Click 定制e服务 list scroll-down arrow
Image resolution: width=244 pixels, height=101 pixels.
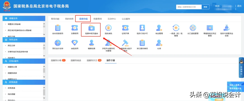click(44, 77)
